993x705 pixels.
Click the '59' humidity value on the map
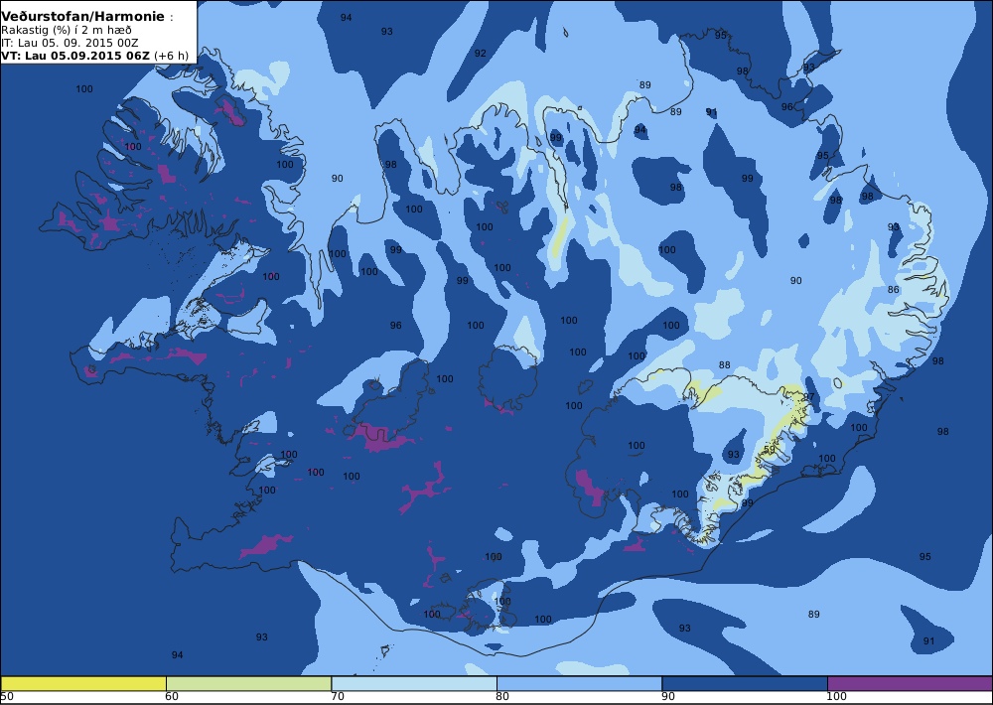769,450
